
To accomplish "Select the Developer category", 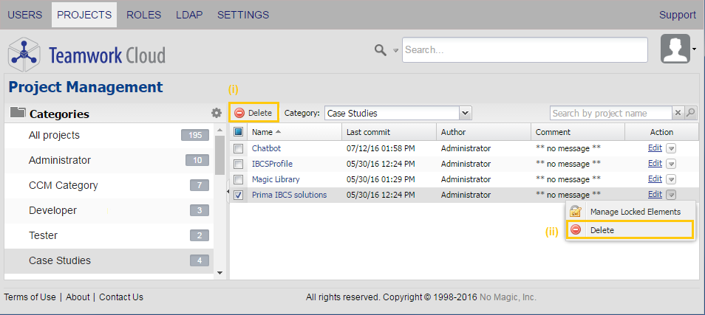I will [53, 210].
